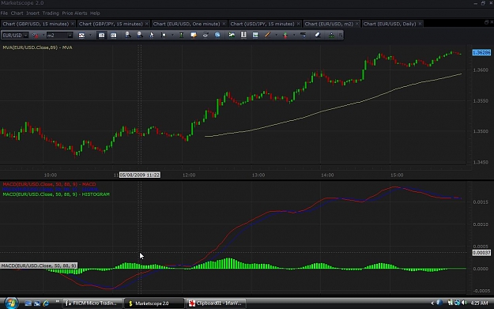The image size is (494, 309).
Task: Click the MACD(EUR/USD.Close, 50, 88, 9) tooltip label
Action: click(39, 266)
